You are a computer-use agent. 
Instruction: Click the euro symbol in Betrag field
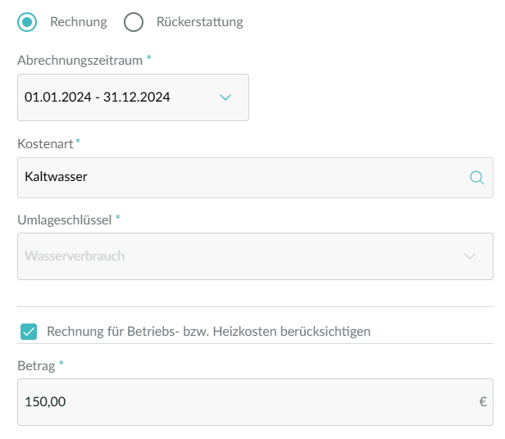point(483,401)
